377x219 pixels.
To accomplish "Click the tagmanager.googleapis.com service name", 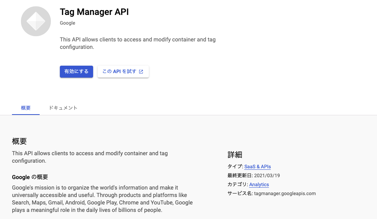I will pyautogui.click(x=285, y=194).
